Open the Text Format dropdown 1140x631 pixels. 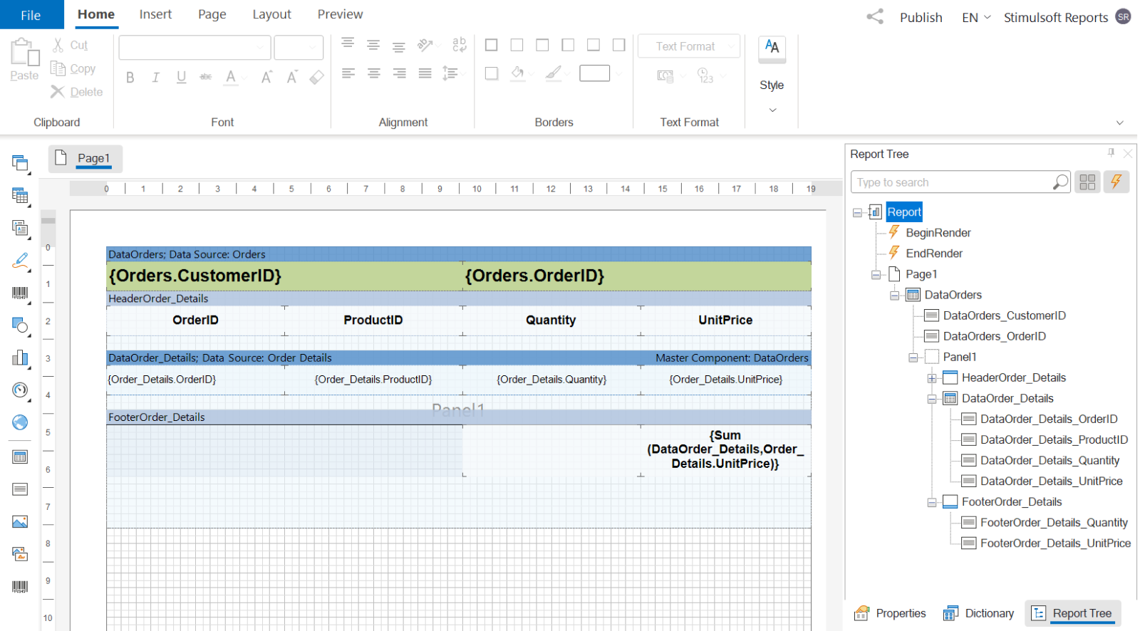pyautogui.click(x=688, y=46)
